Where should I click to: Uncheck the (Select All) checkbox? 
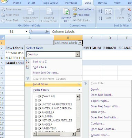click(40, 97)
